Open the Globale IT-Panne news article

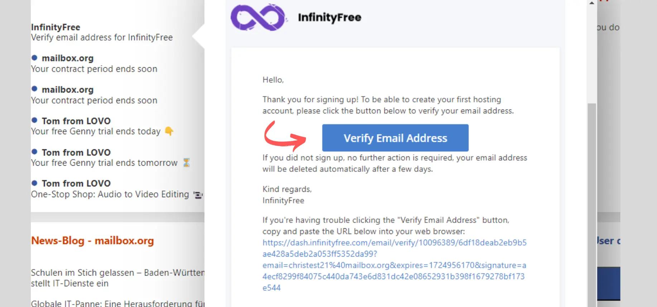(118, 303)
